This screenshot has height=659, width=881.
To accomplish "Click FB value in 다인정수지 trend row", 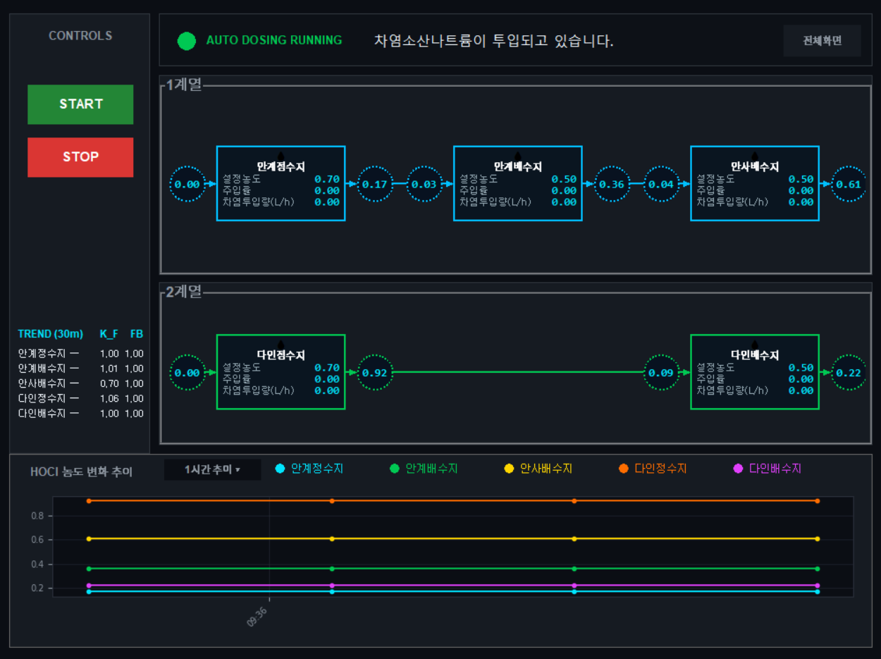I will [x=134, y=398].
